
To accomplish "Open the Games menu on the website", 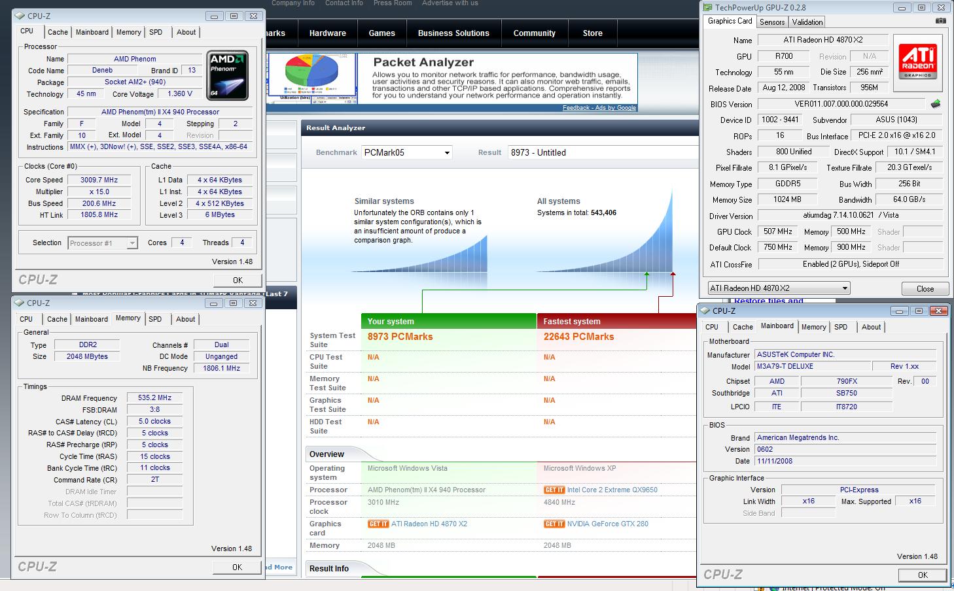I will click(382, 33).
